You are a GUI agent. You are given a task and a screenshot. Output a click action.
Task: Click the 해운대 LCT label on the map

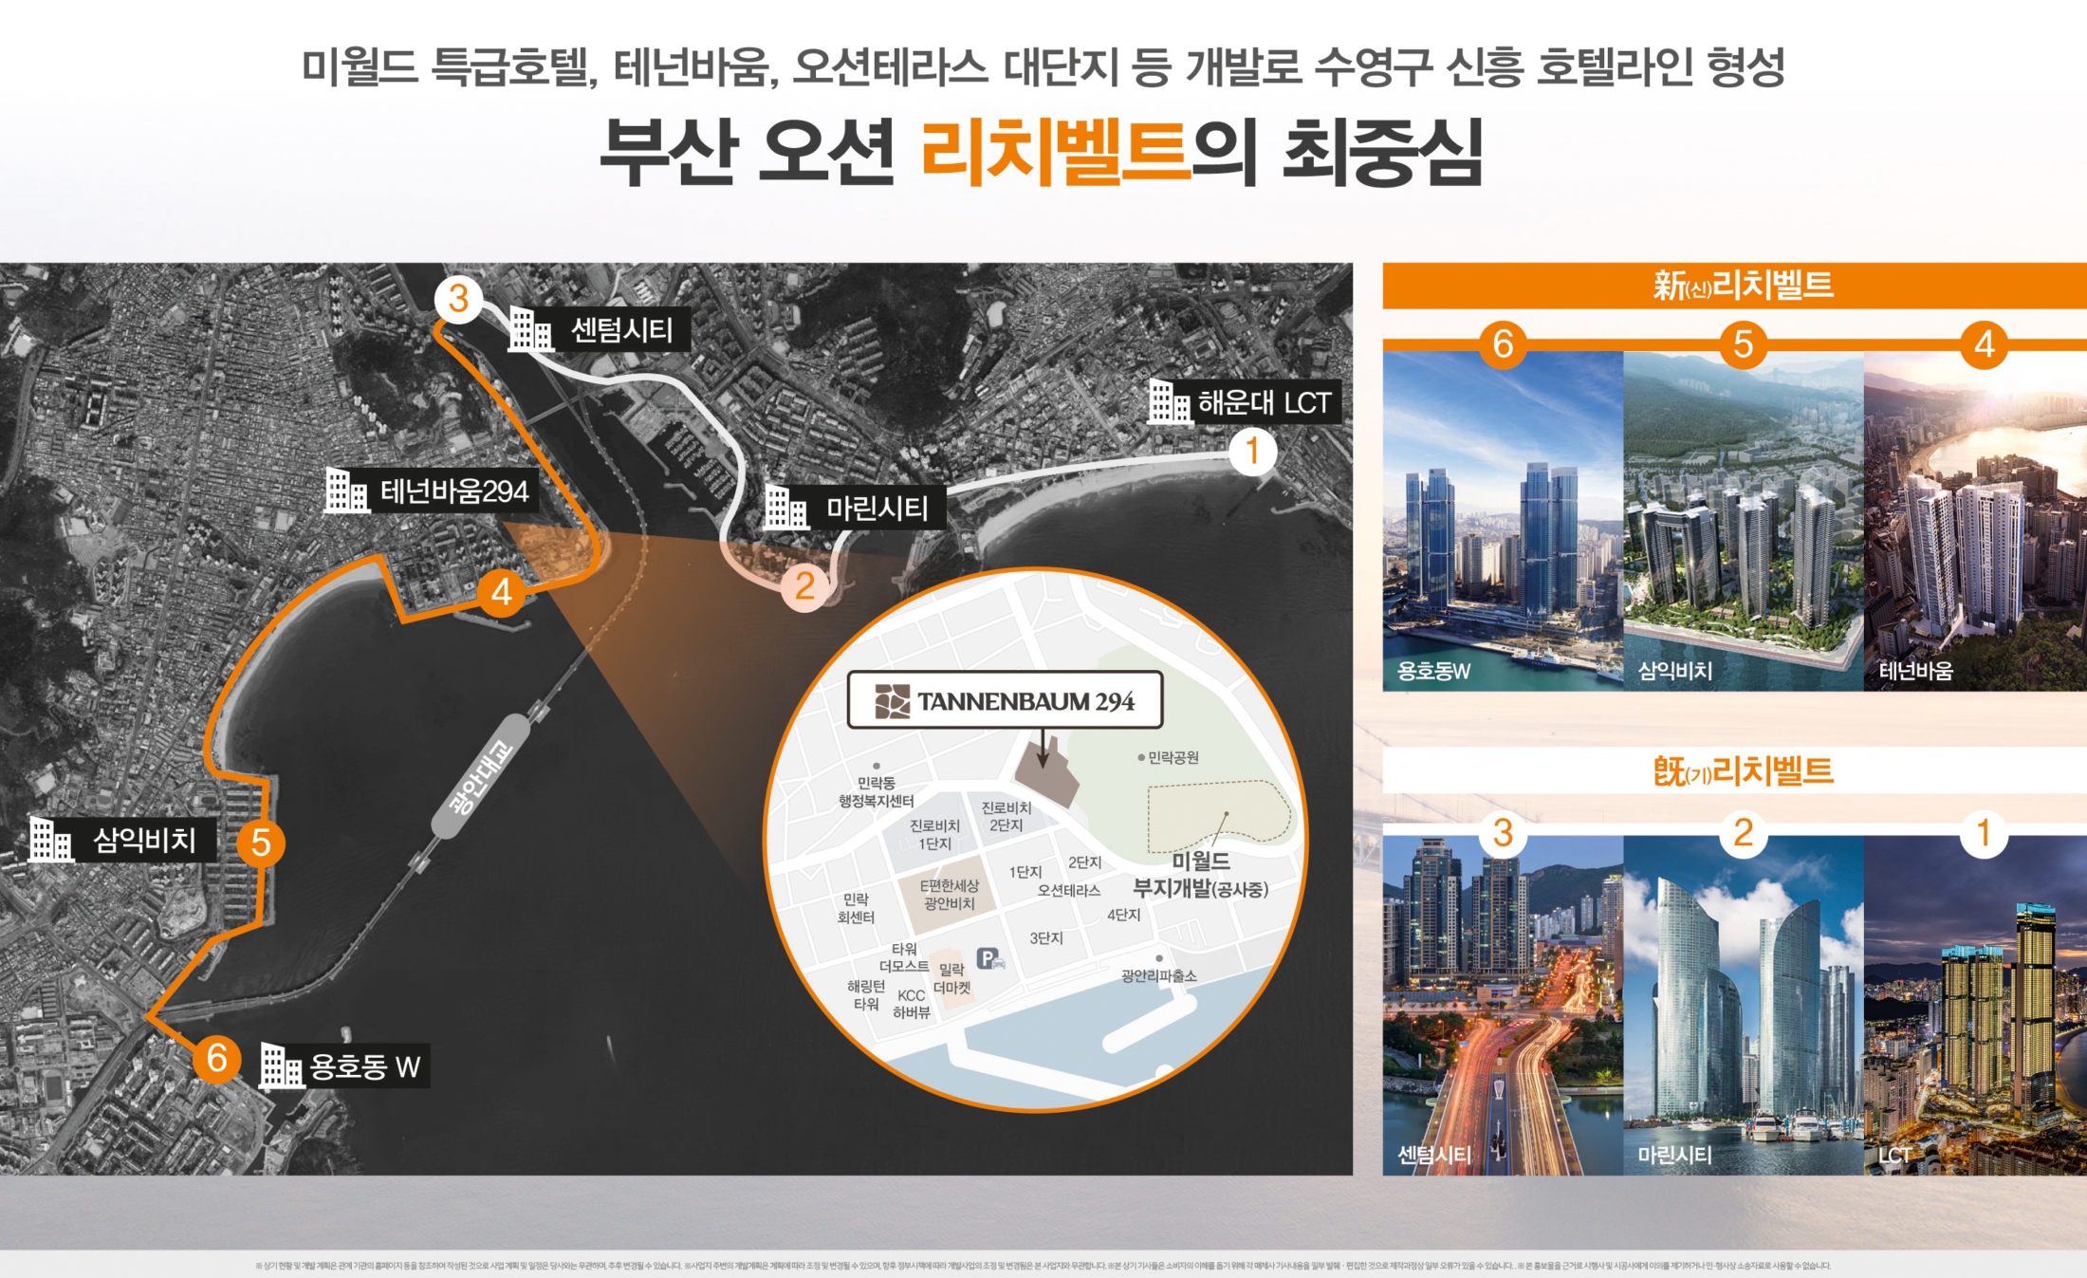click(x=1265, y=402)
